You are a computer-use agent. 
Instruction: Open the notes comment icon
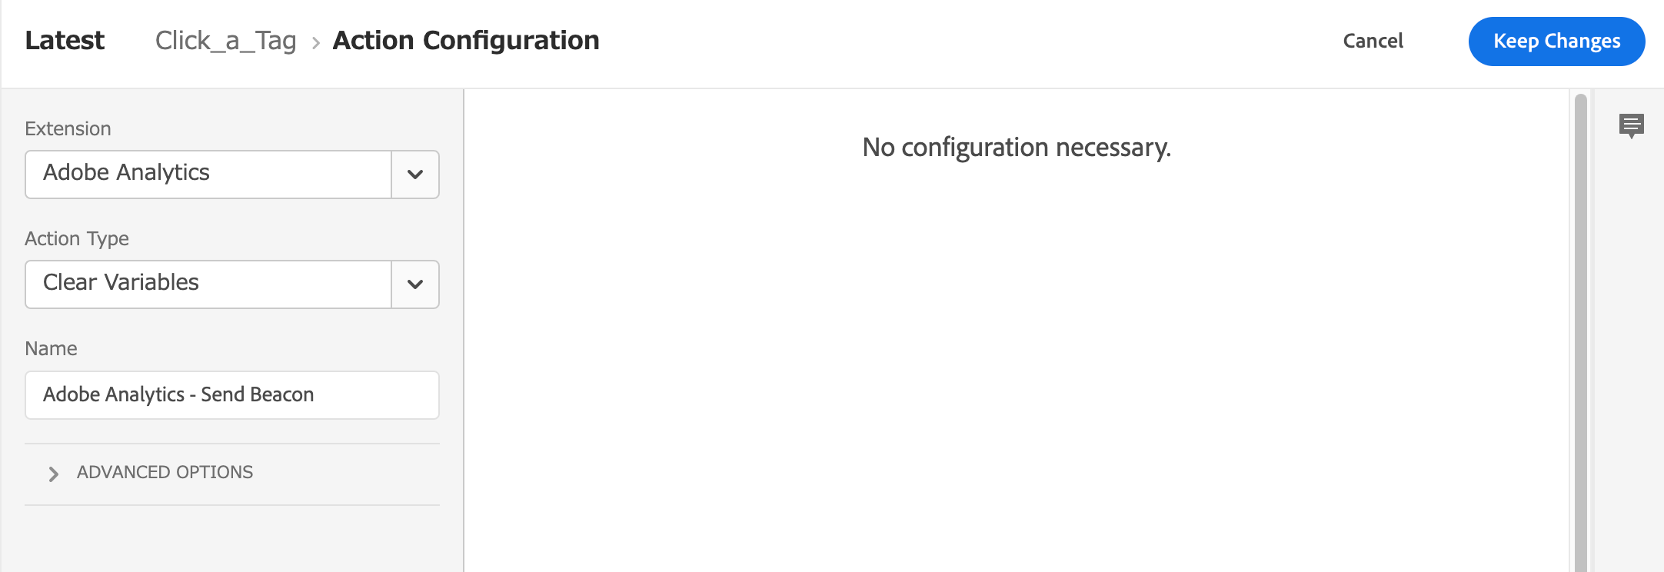(1631, 125)
